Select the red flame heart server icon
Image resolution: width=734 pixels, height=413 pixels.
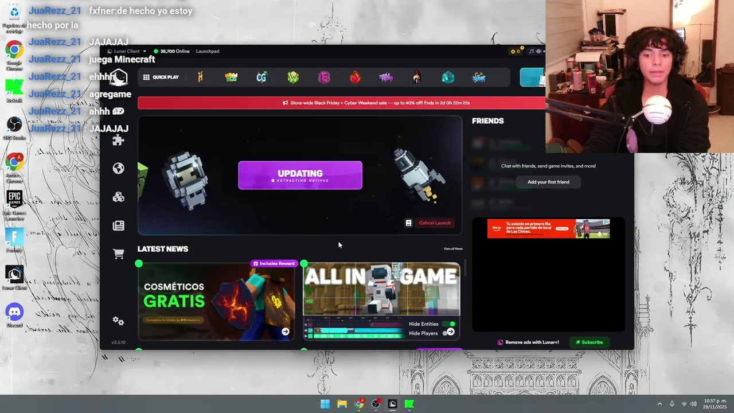click(x=355, y=77)
